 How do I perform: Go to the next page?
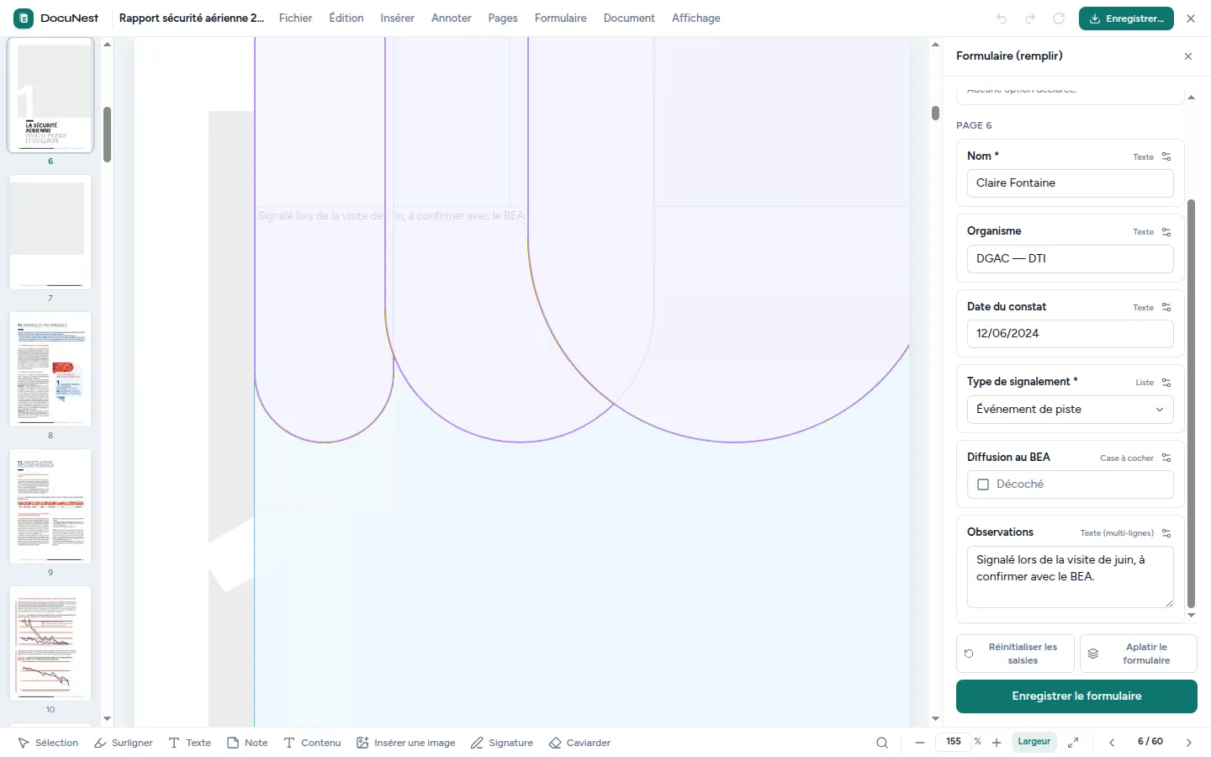pyautogui.click(x=1189, y=743)
